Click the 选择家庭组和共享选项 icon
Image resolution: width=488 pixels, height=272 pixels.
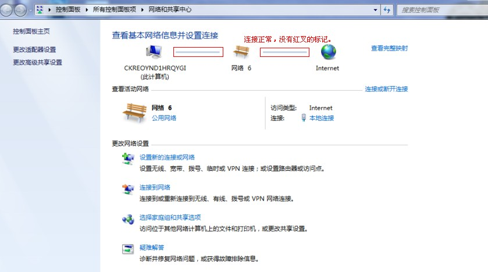(128, 219)
